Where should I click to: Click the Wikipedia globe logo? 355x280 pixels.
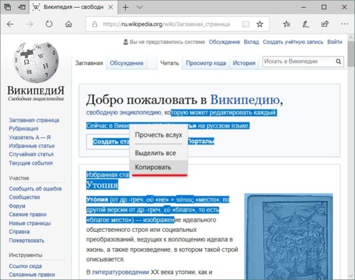click(36, 62)
